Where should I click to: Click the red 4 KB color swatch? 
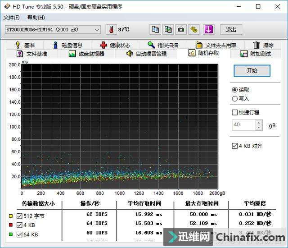point(11,225)
